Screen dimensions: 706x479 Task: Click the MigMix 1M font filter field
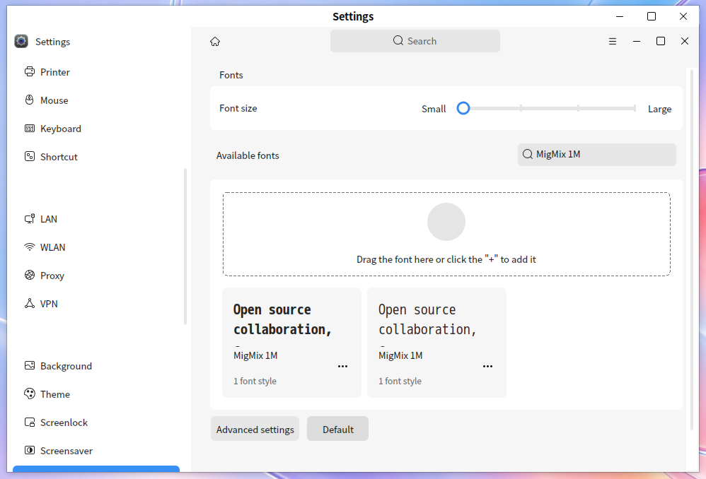coord(597,155)
